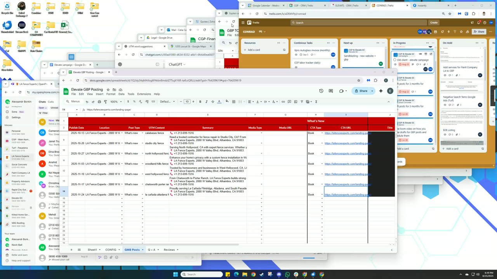
Task: Activate the paint format tool in Sheets
Action: point(105,102)
